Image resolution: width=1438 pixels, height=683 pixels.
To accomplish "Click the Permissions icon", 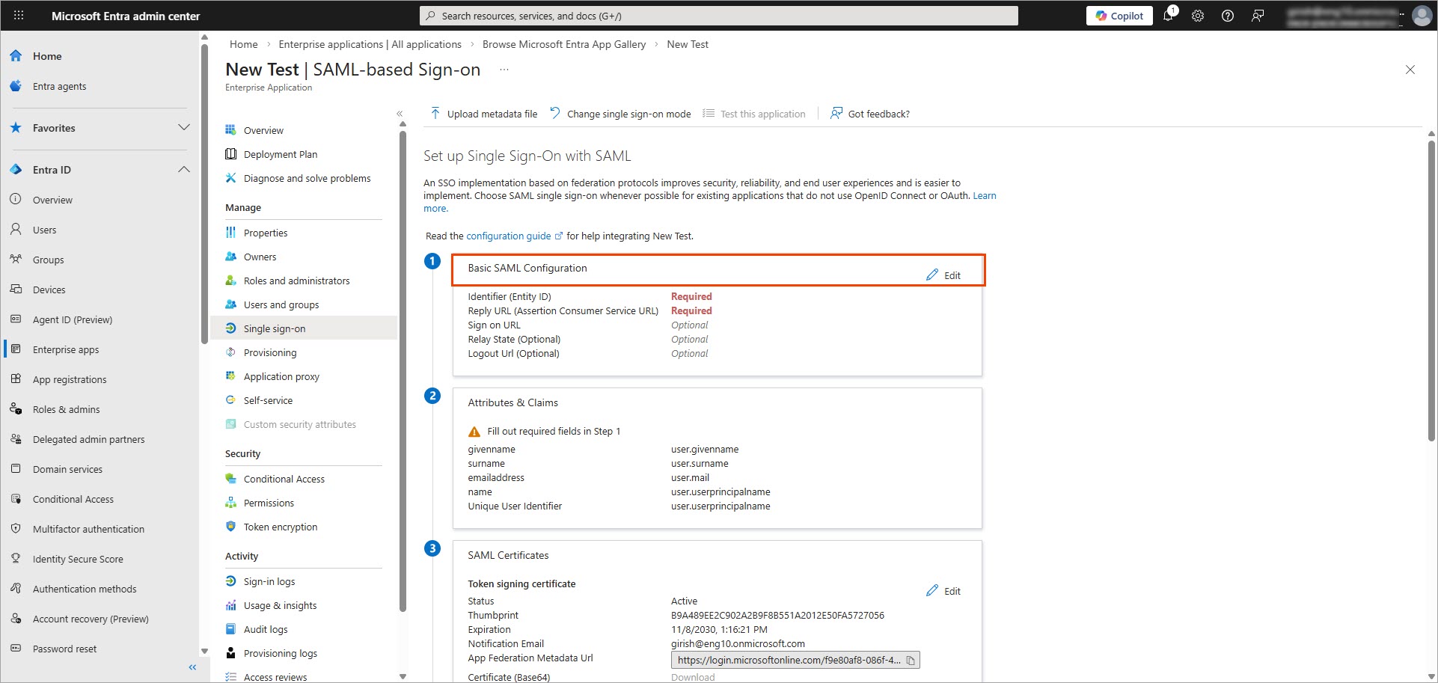I will (x=230, y=503).
